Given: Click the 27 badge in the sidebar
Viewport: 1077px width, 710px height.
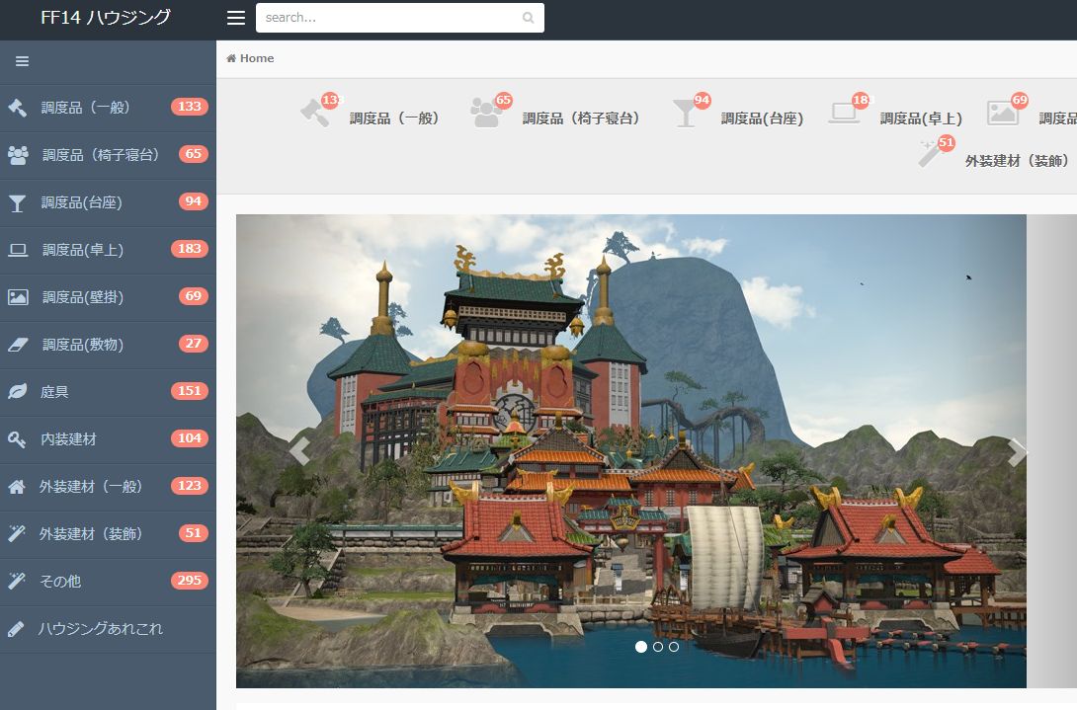Looking at the screenshot, I should [x=193, y=344].
